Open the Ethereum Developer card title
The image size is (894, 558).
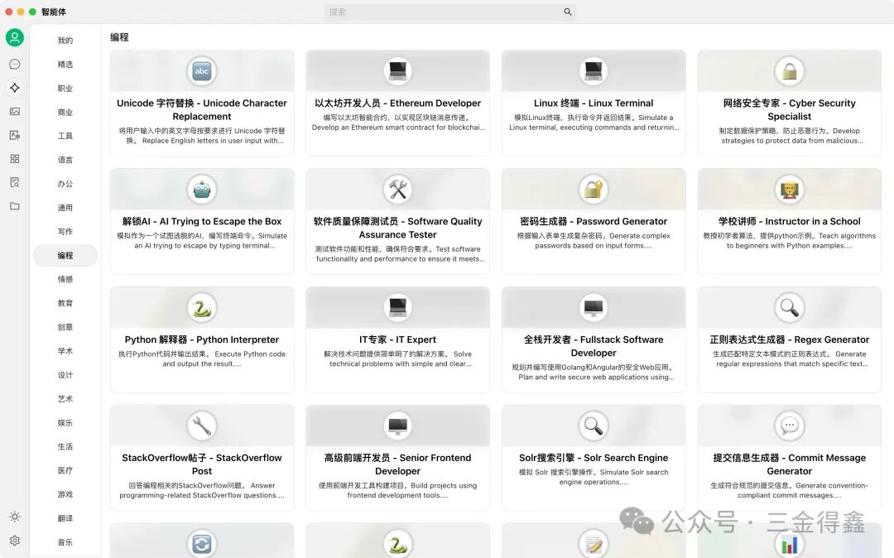coord(397,103)
